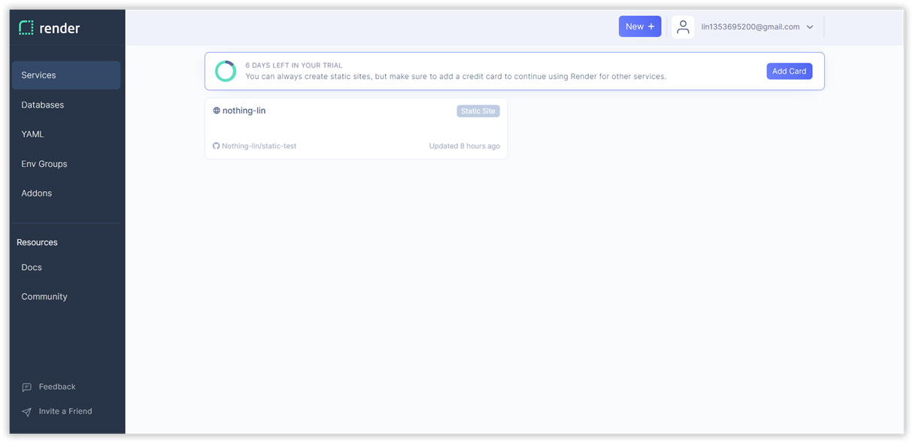913x443 pixels.
Task: Open the Addons section
Action: (x=37, y=193)
